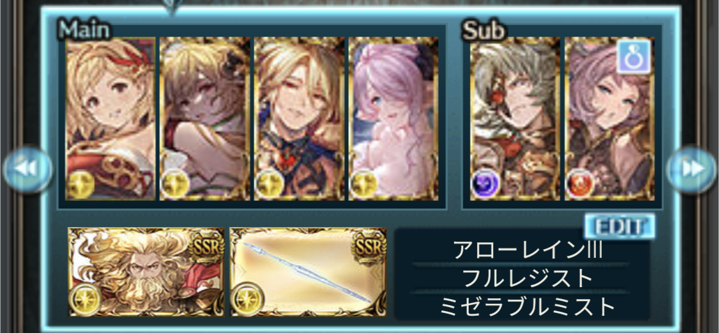Select the second main character portrait
Screen dimensions: 719x333
[205, 119]
